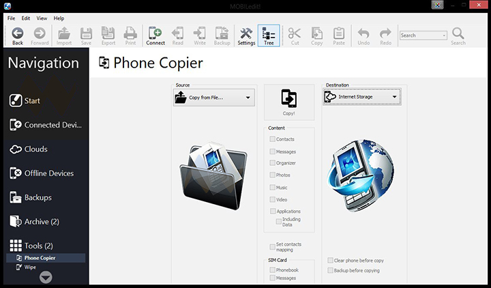Click the MOBILedit title bar app icon
Viewport: 491px width, 288px height.
coord(8,5)
